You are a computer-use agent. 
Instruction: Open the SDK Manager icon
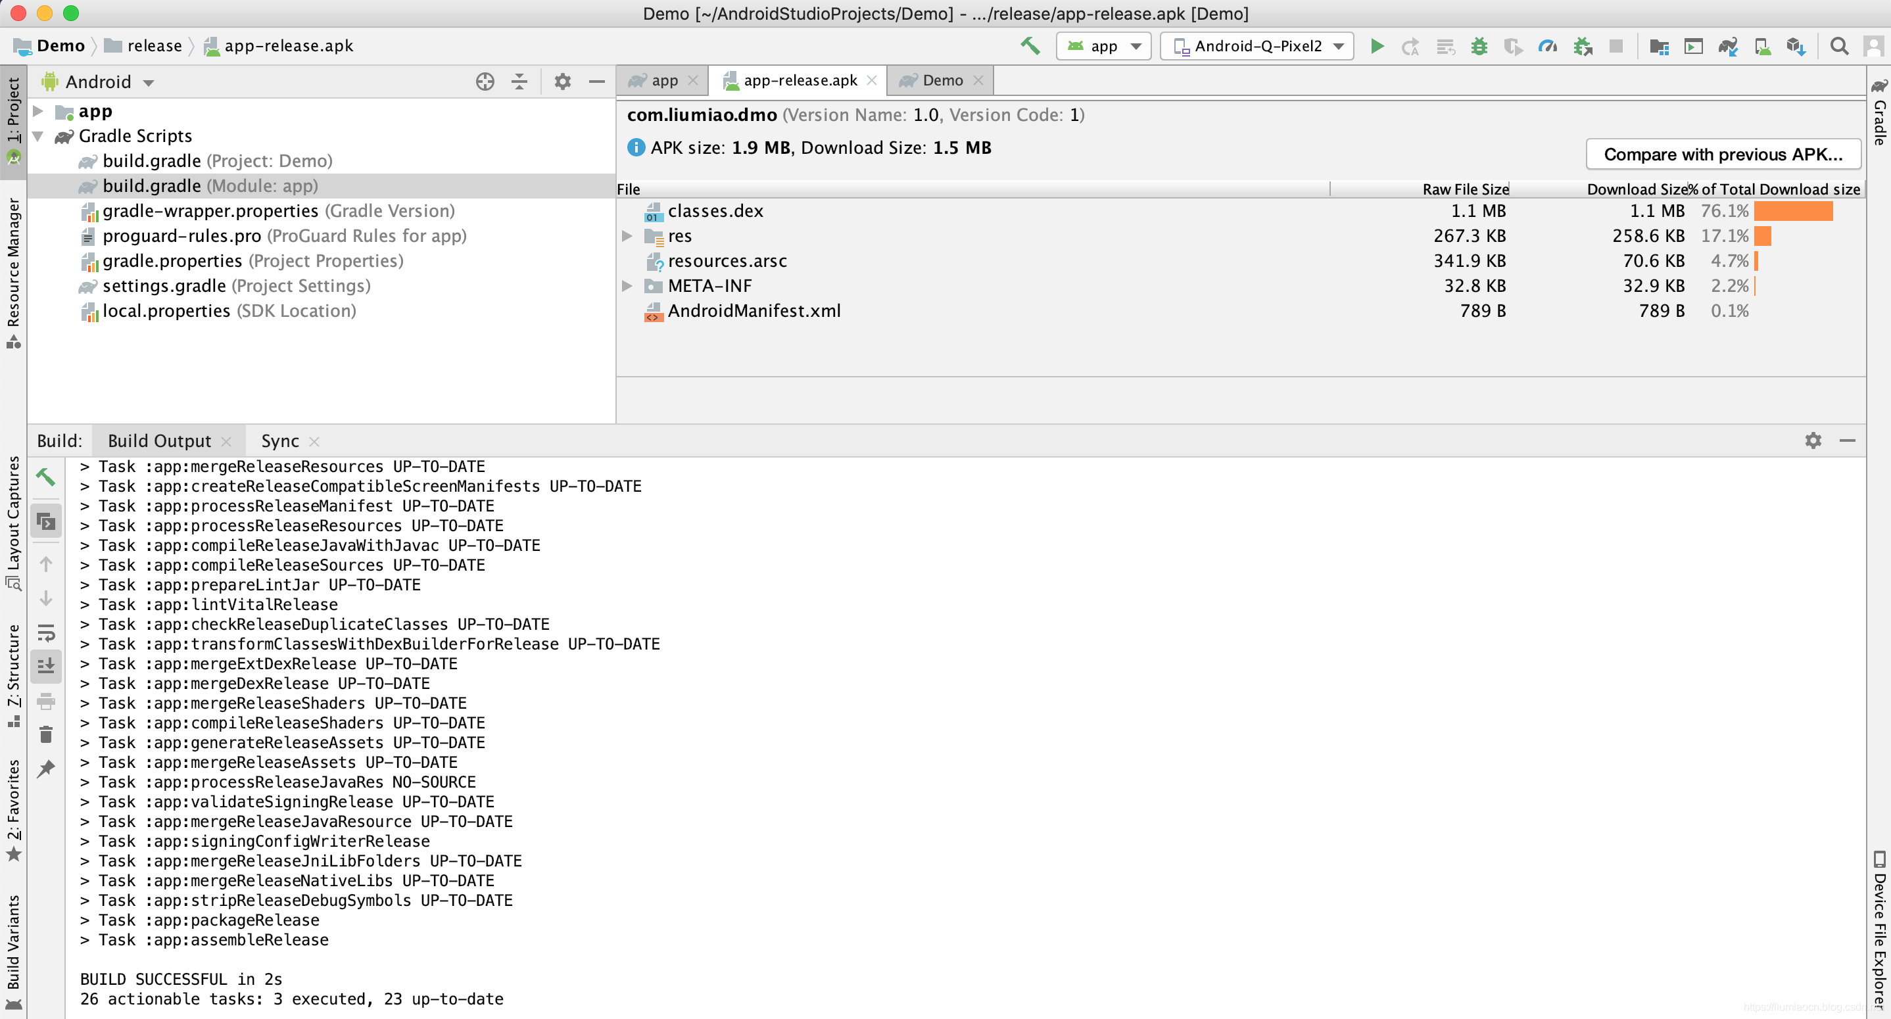pos(1796,46)
